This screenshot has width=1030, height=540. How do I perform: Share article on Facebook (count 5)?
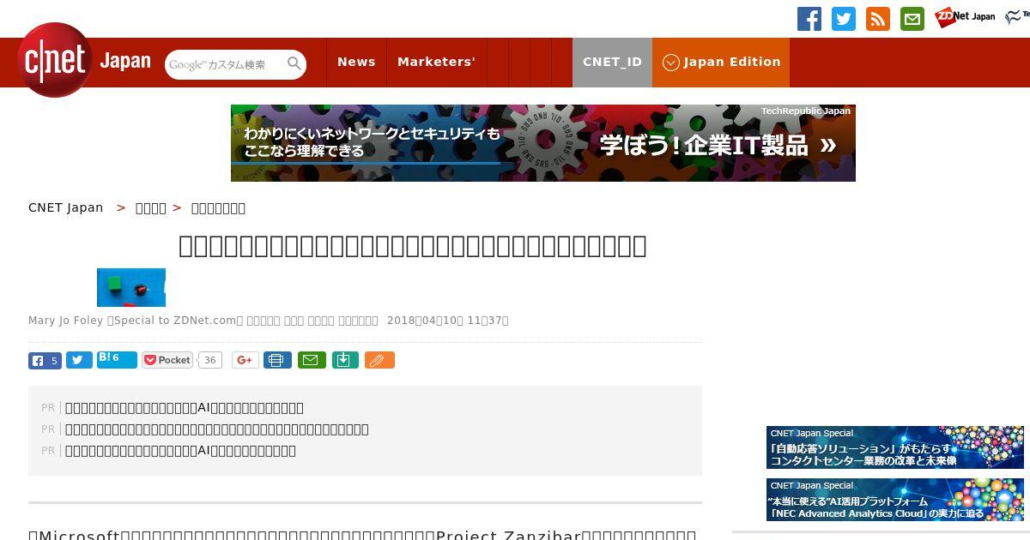(45, 361)
